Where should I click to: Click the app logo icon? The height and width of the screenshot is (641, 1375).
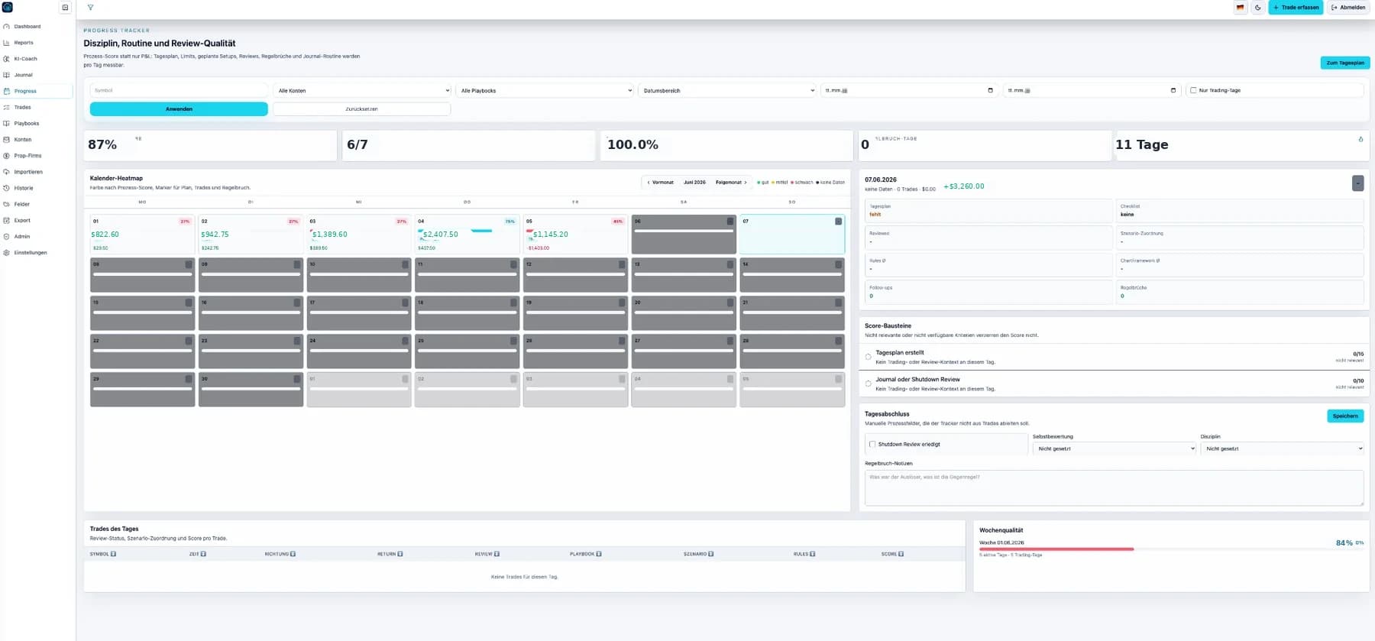(x=8, y=7)
